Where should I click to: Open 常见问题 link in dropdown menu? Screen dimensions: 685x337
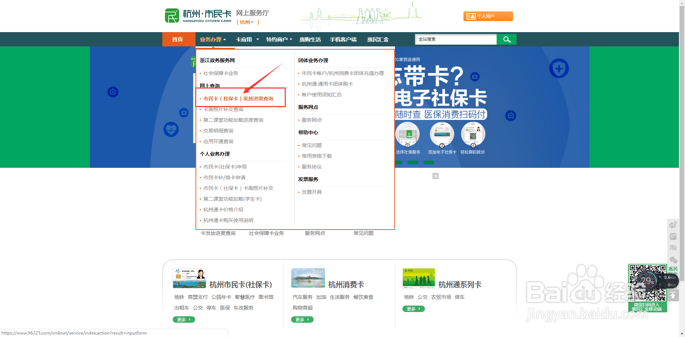pos(312,145)
